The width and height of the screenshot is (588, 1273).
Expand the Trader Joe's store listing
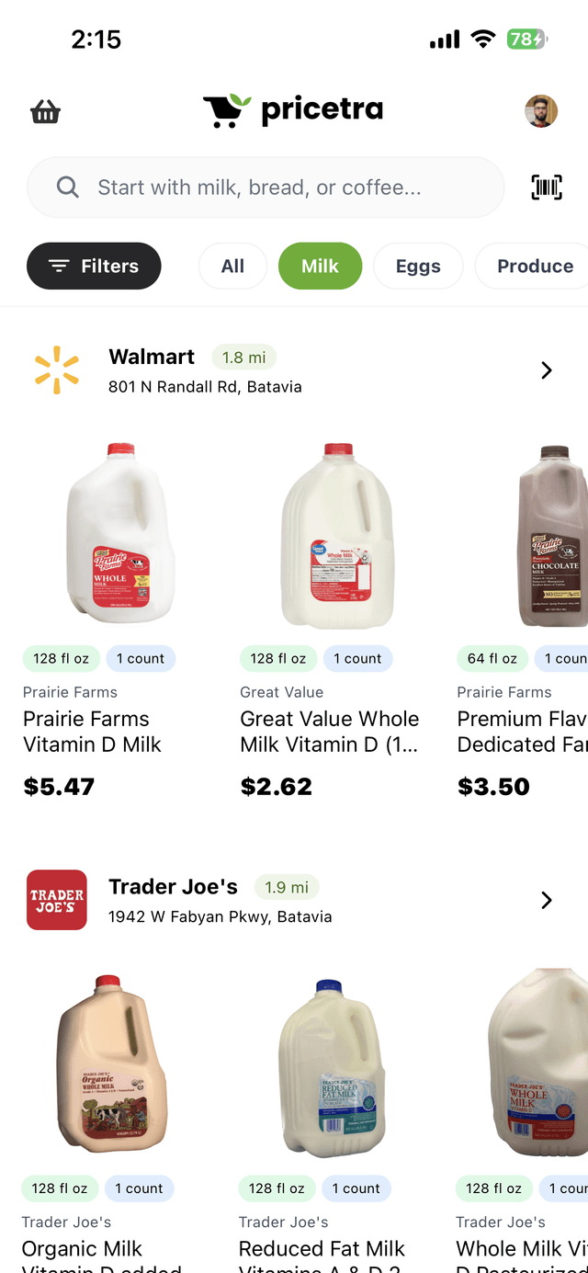[x=546, y=900]
